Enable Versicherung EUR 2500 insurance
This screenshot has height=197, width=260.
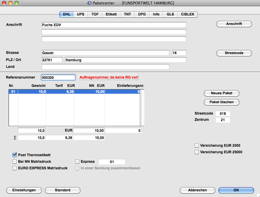pyautogui.click(x=196, y=146)
